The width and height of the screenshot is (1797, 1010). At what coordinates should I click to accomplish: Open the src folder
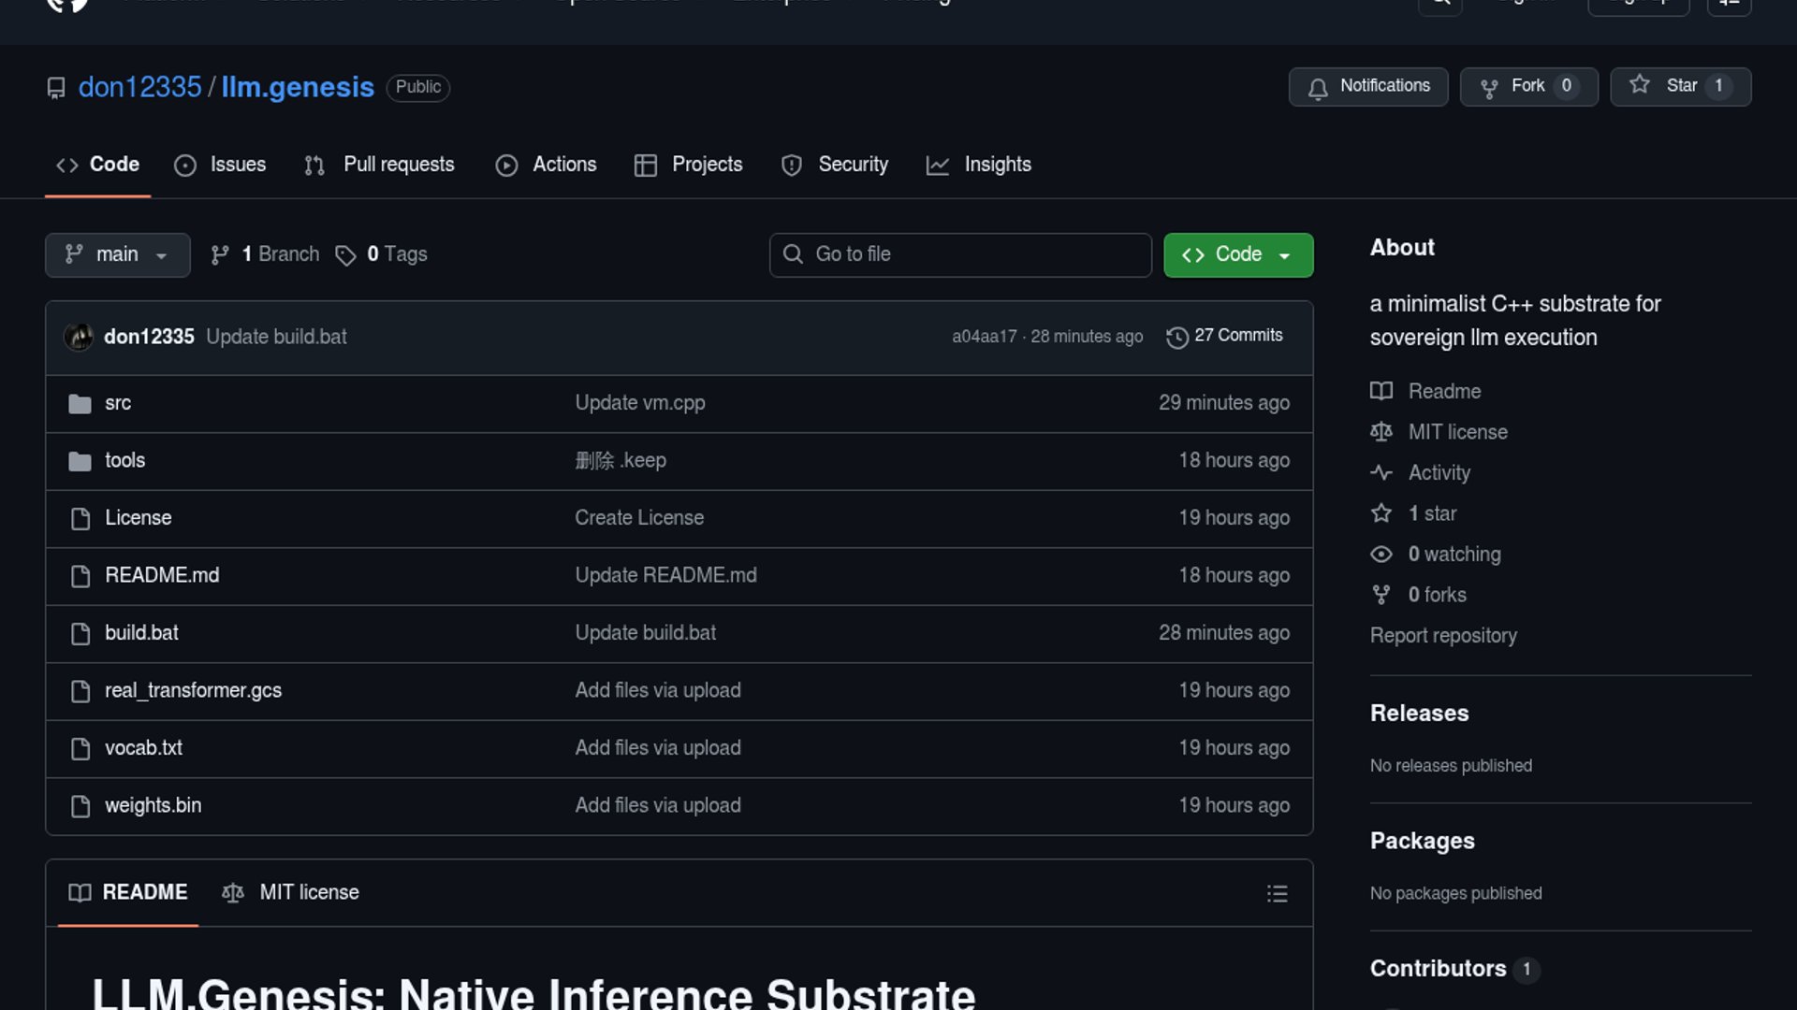[118, 403]
